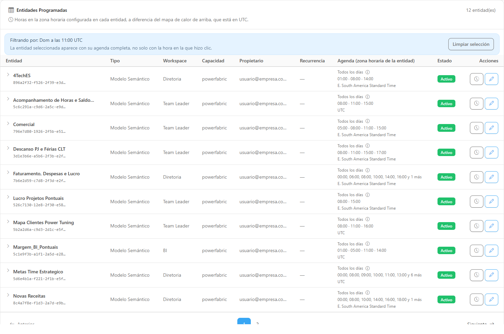The width and height of the screenshot is (504, 334).
Task: Click the pencil icon for Margem_BI_Pontuais
Action: pyautogui.click(x=491, y=250)
